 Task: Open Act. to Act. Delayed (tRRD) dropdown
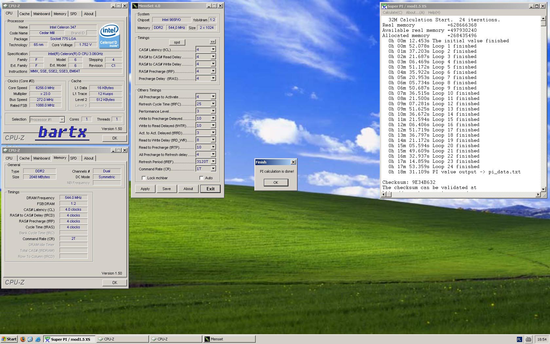tap(213, 133)
